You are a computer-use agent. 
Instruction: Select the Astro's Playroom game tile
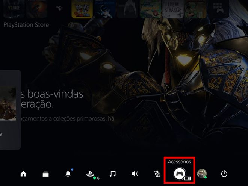click(105, 9)
